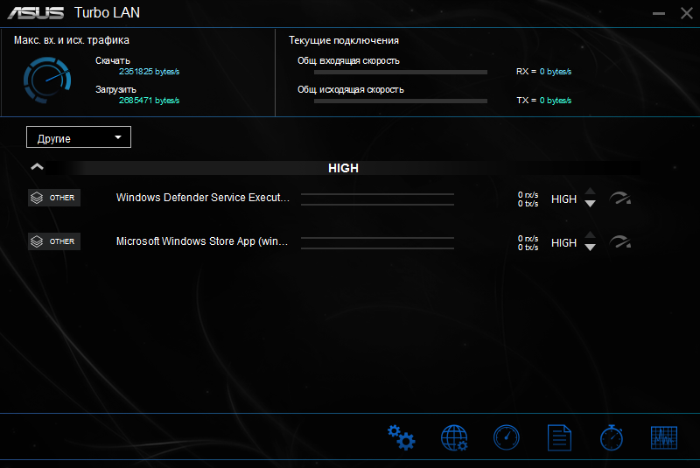
Task: Click the RX = 0 bytes/s value
Action: coord(543,72)
